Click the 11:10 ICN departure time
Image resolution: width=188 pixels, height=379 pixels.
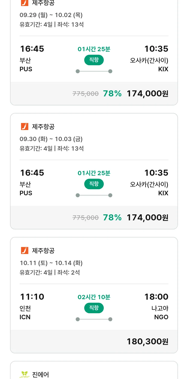coord(32,297)
